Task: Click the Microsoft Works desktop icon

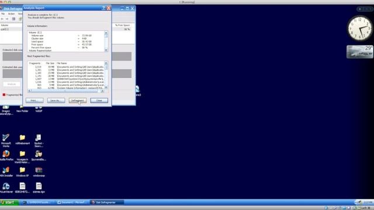Action: tap(6, 141)
